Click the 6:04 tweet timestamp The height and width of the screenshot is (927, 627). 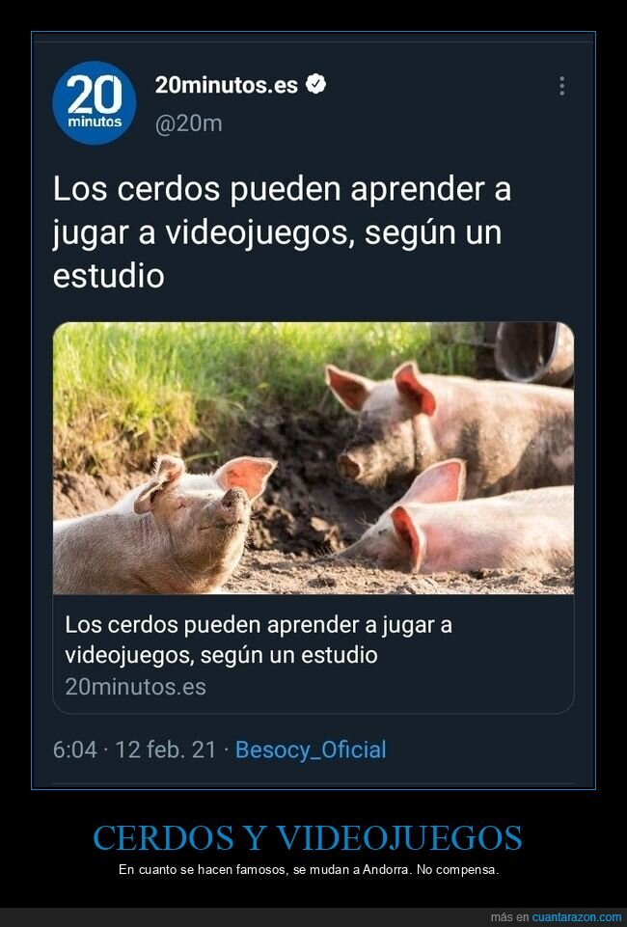pyautogui.click(x=74, y=750)
